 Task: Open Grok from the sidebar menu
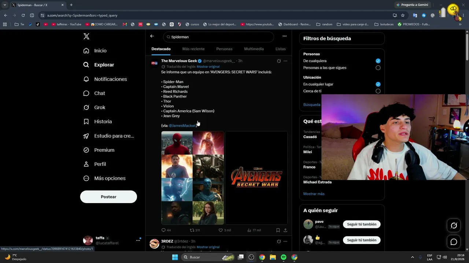(95, 107)
